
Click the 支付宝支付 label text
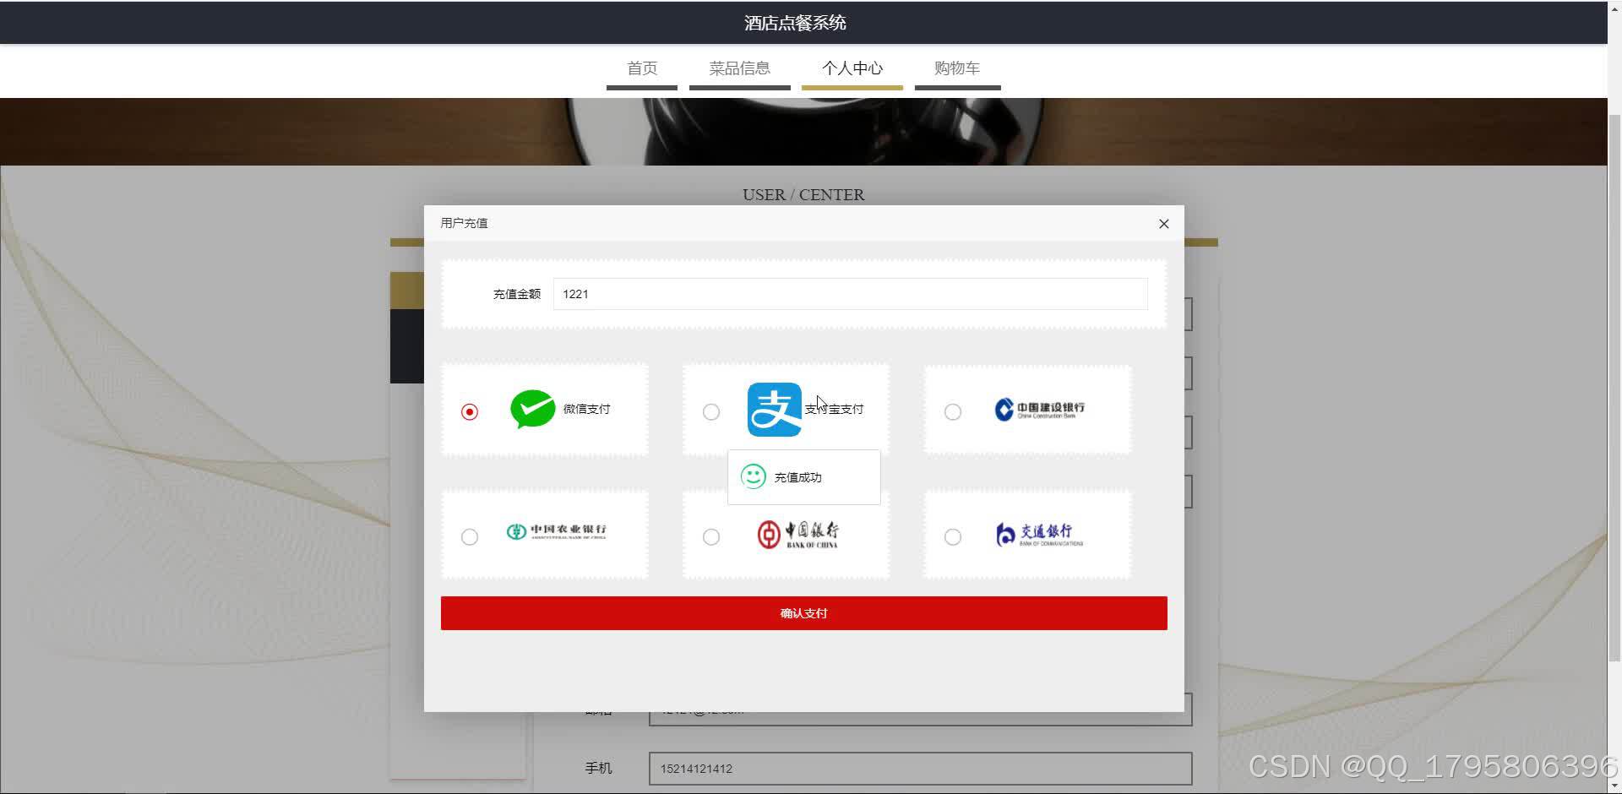[834, 409]
